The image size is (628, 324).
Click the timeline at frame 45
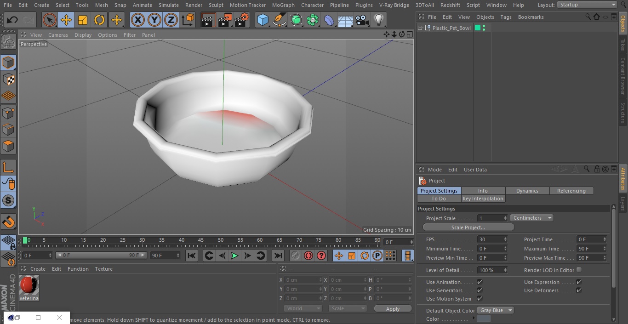pos(201,240)
